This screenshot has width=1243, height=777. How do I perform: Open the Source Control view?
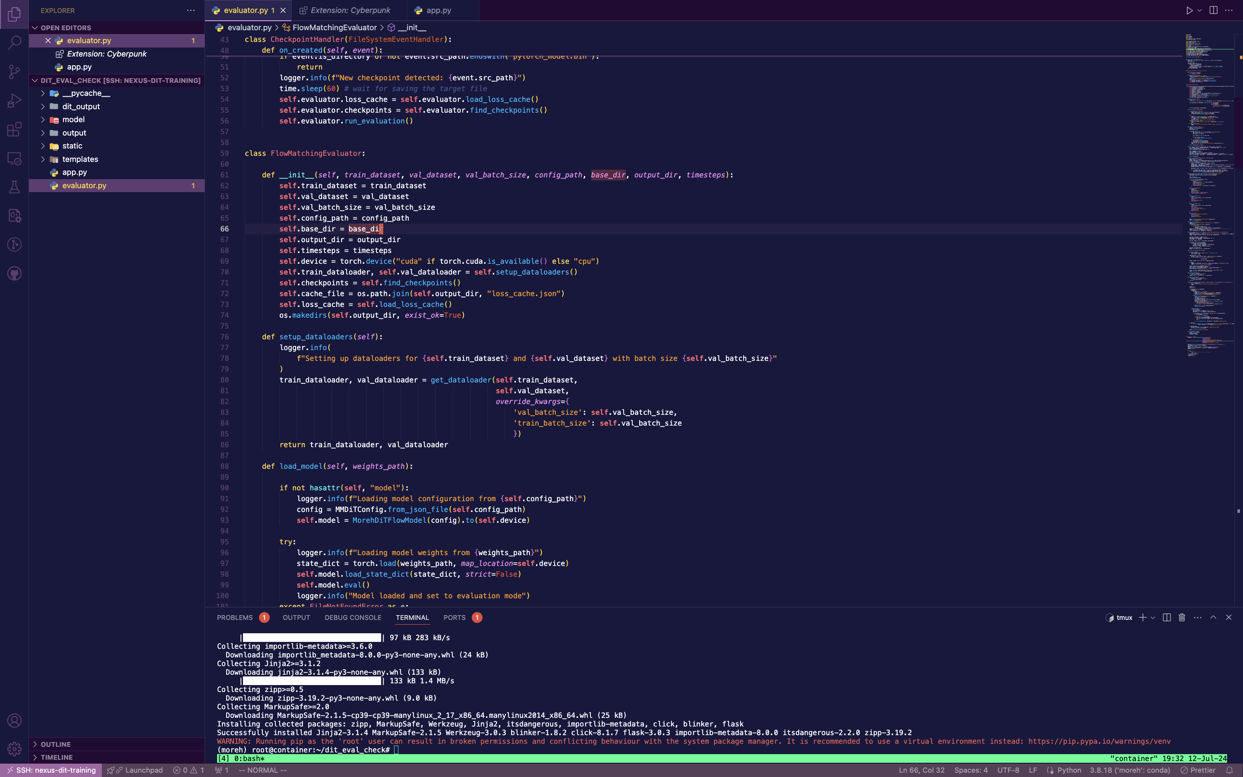(x=14, y=71)
